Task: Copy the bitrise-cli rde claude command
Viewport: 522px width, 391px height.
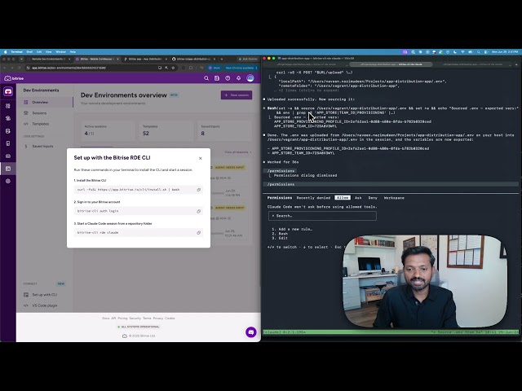Action: click(199, 233)
